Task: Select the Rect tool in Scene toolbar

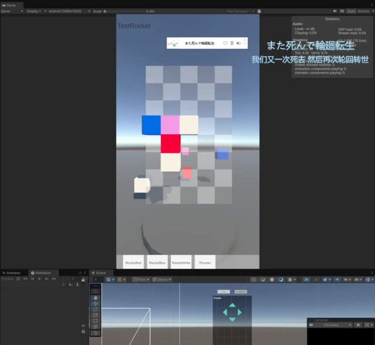Action: 95,321
